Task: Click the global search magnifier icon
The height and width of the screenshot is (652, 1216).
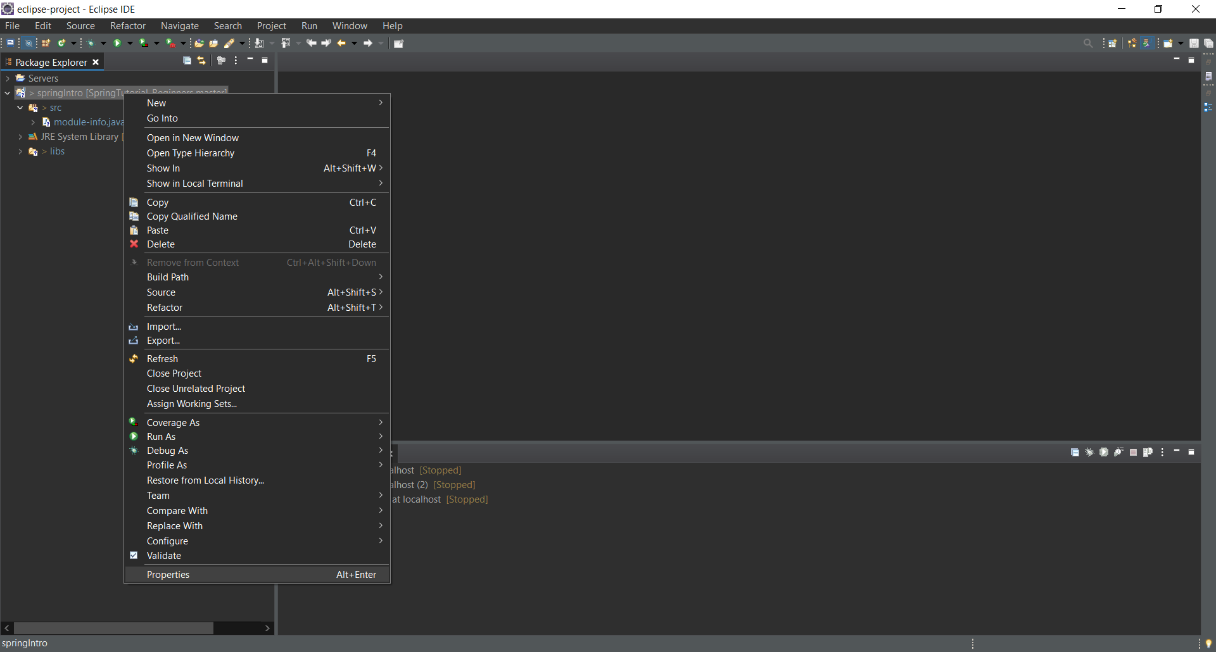Action: (x=1088, y=43)
